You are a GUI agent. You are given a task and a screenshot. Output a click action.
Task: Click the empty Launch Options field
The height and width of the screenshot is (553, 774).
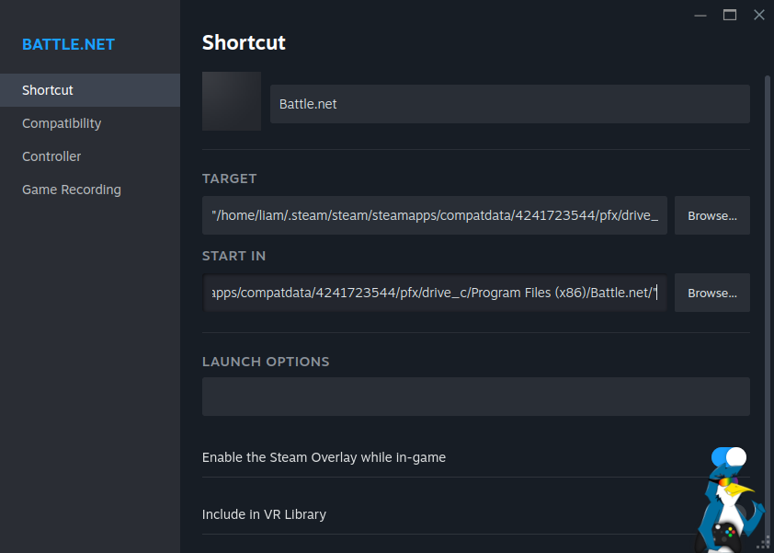coord(475,397)
